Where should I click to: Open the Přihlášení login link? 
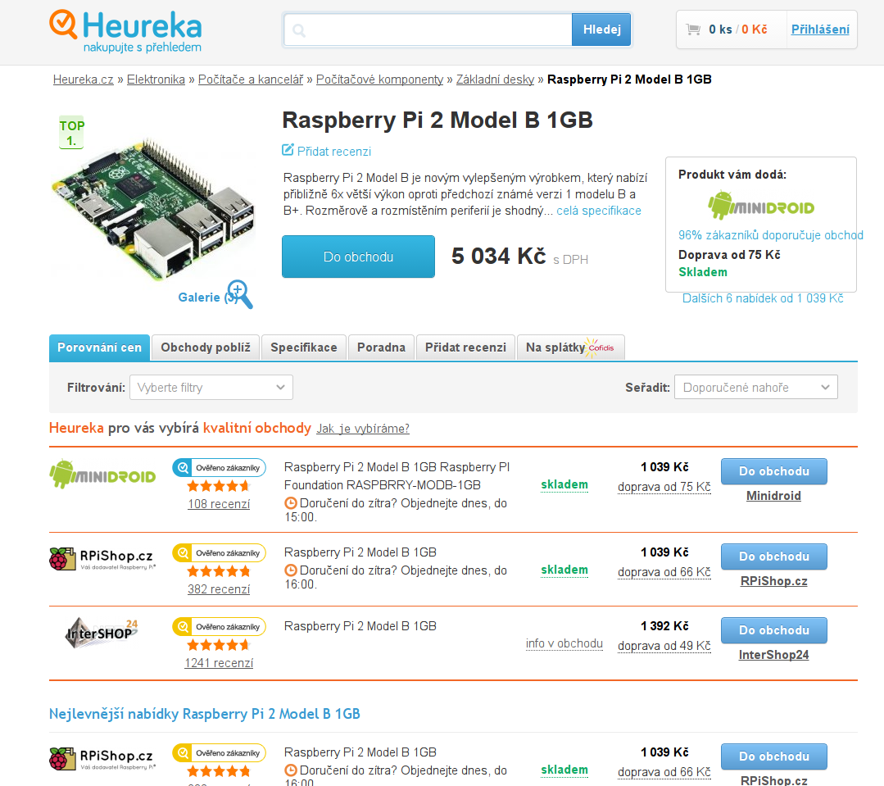click(820, 30)
